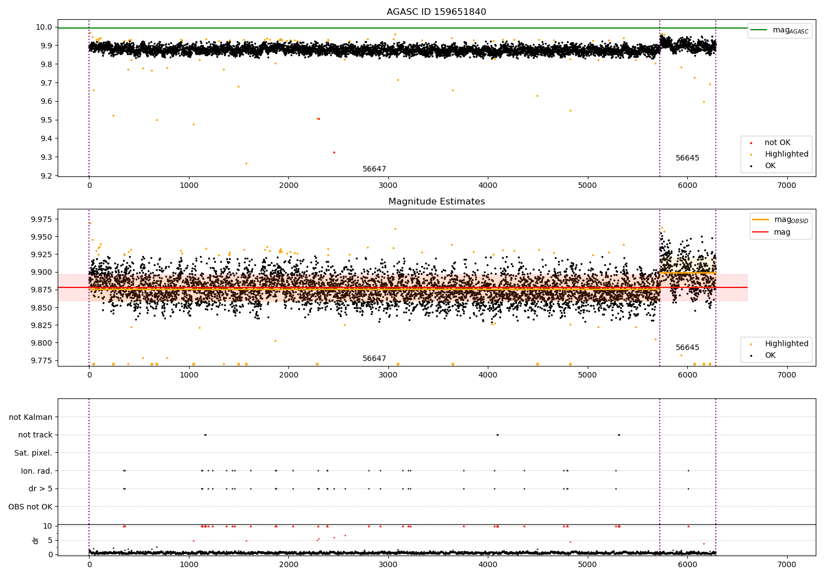The width and height of the screenshot is (824, 577).
Task: Select the "Ion. rad." row label
Action: (37, 471)
